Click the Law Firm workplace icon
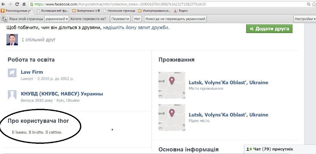Viewport: 316px width, 154px height. [12, 73]
